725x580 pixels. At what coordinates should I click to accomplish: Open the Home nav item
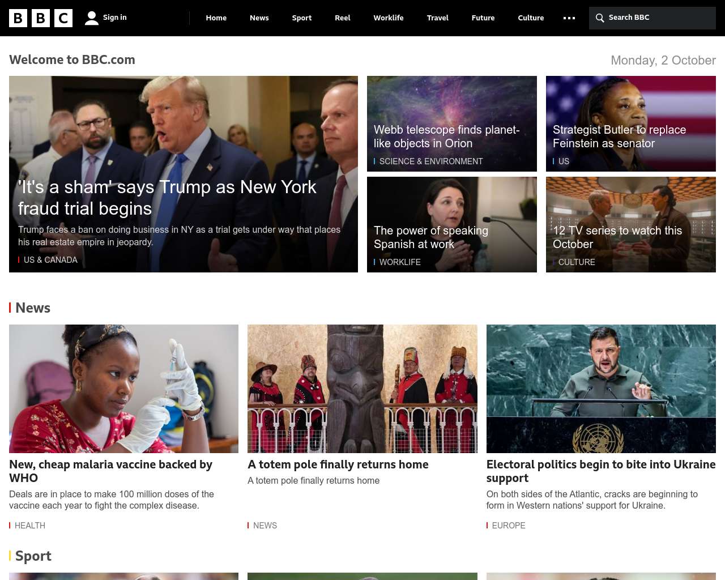(216, 18)
